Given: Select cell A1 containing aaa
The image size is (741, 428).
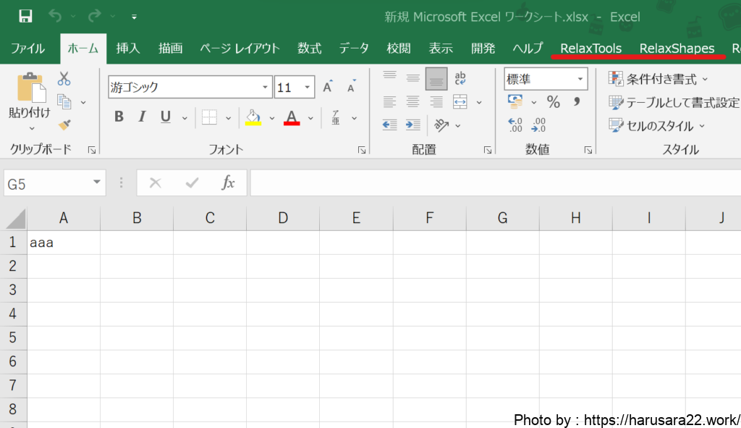Looking at the screenshot, I should [x=64, y=243].
